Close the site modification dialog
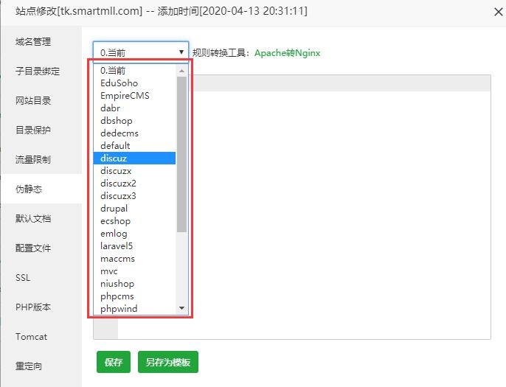The height and width of the screenshot is (387, 506). (493, 11)
